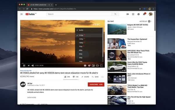This screenshot has width=175, height=110.
Task: Focus the YouTube Search field
Action: click(x=79, y=14)
